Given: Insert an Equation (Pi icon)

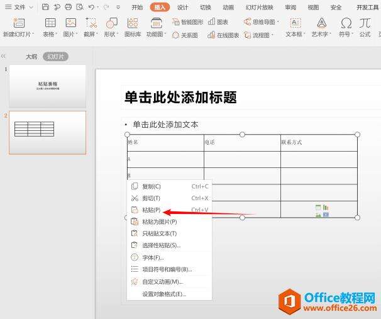Looking at the screenshot, I should (x=365, y=23).
